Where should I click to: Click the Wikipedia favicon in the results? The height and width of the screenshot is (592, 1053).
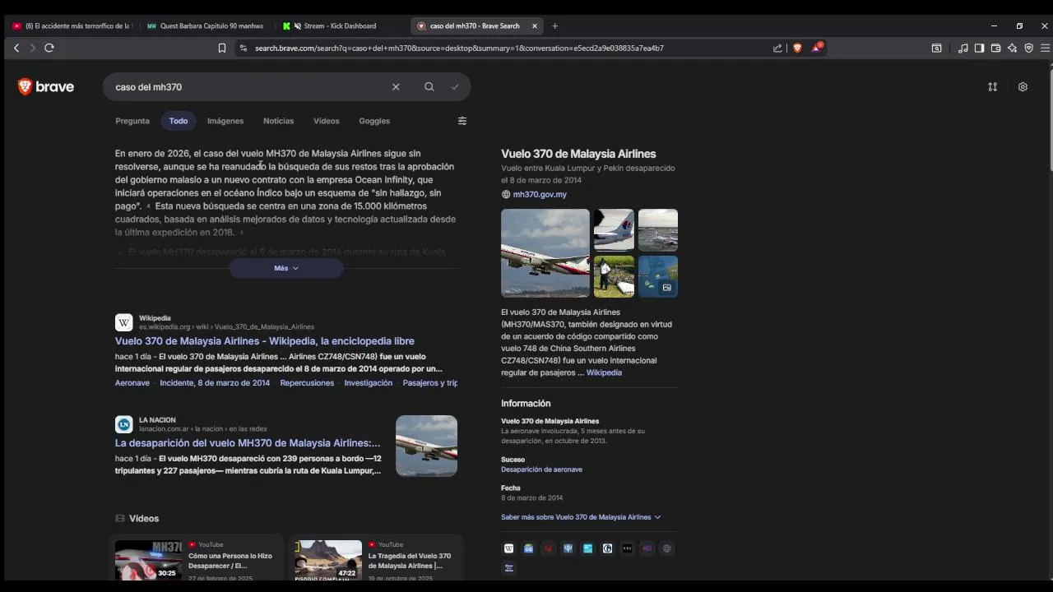click(x=123, y=322)
